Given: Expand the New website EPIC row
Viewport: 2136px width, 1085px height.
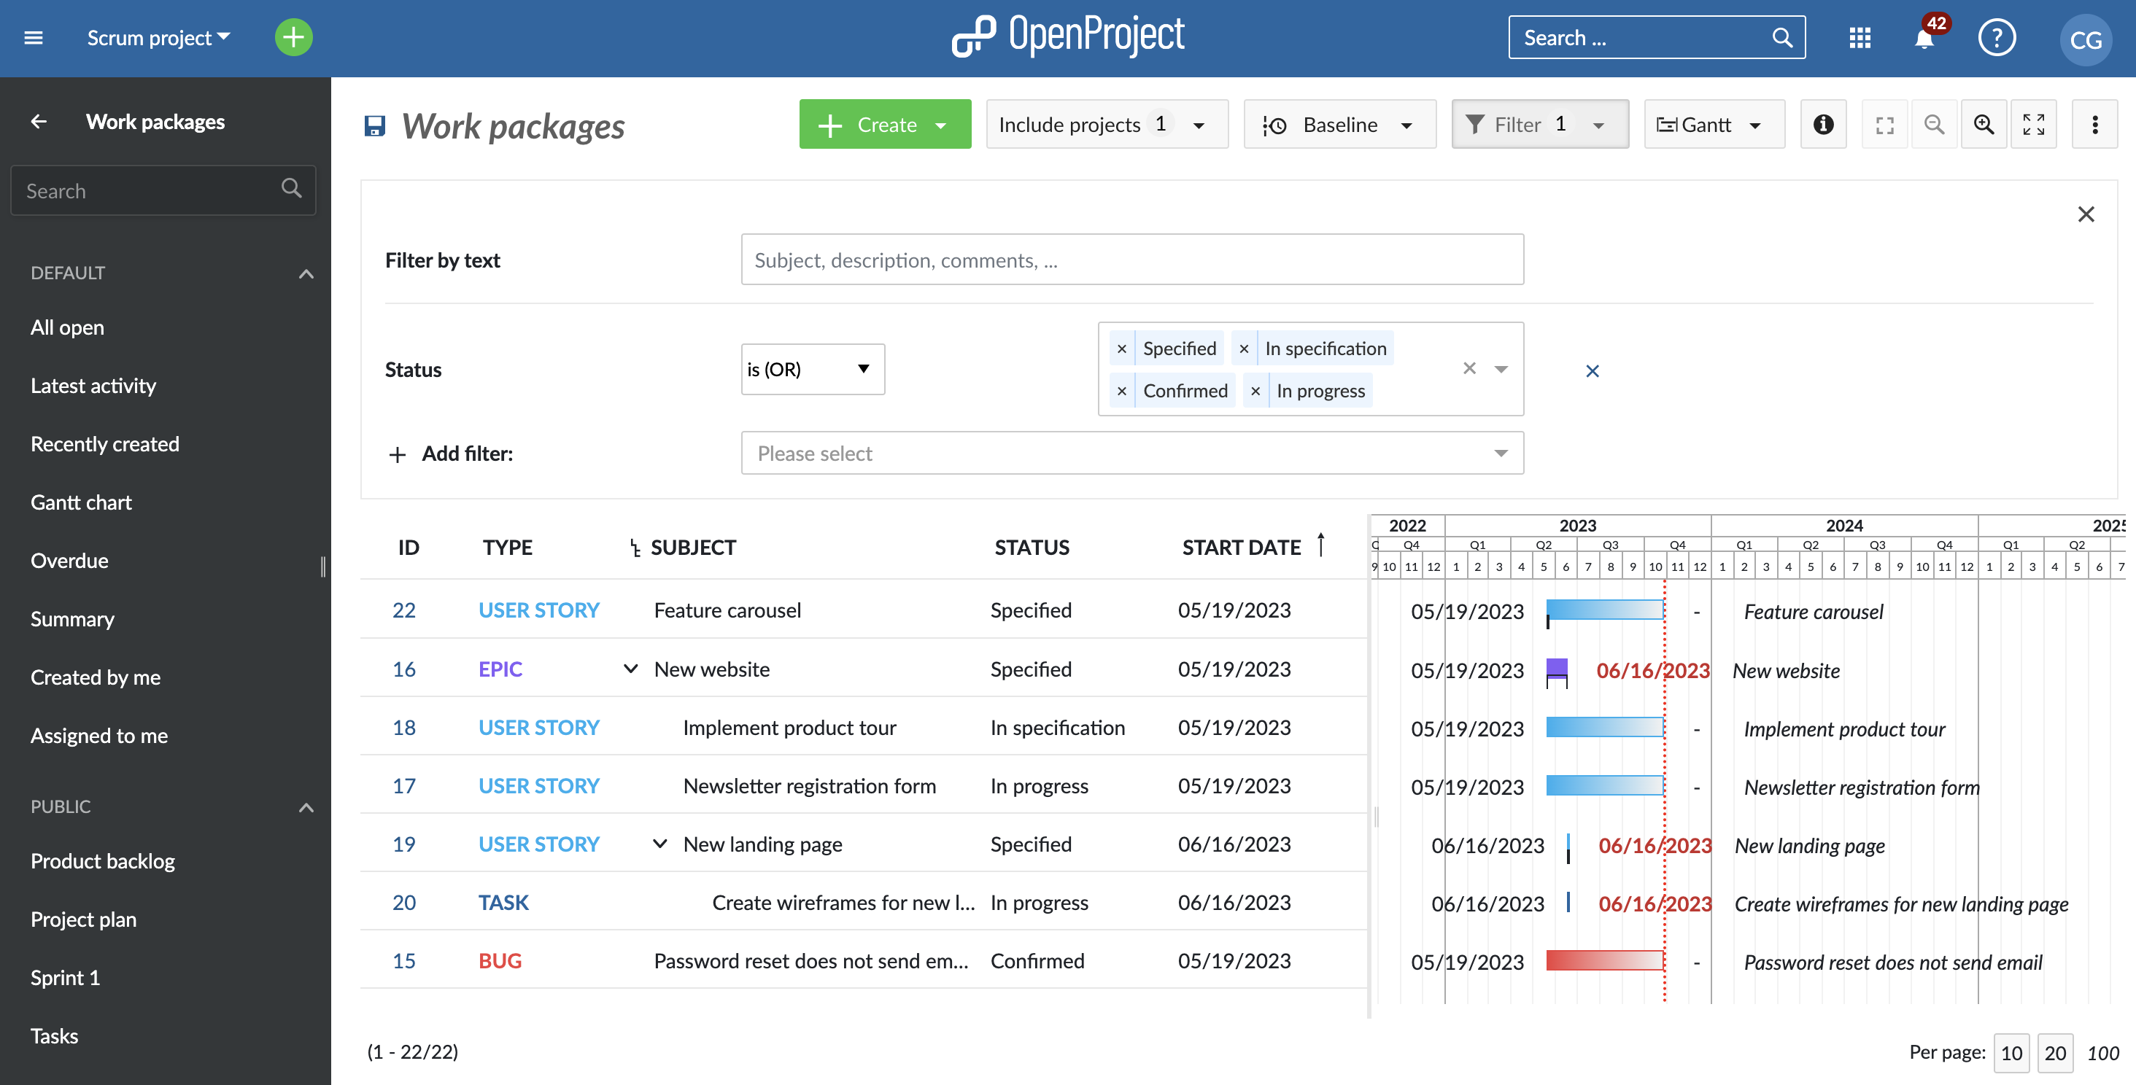Looking at the screenshot, I should tap(630, 669).
